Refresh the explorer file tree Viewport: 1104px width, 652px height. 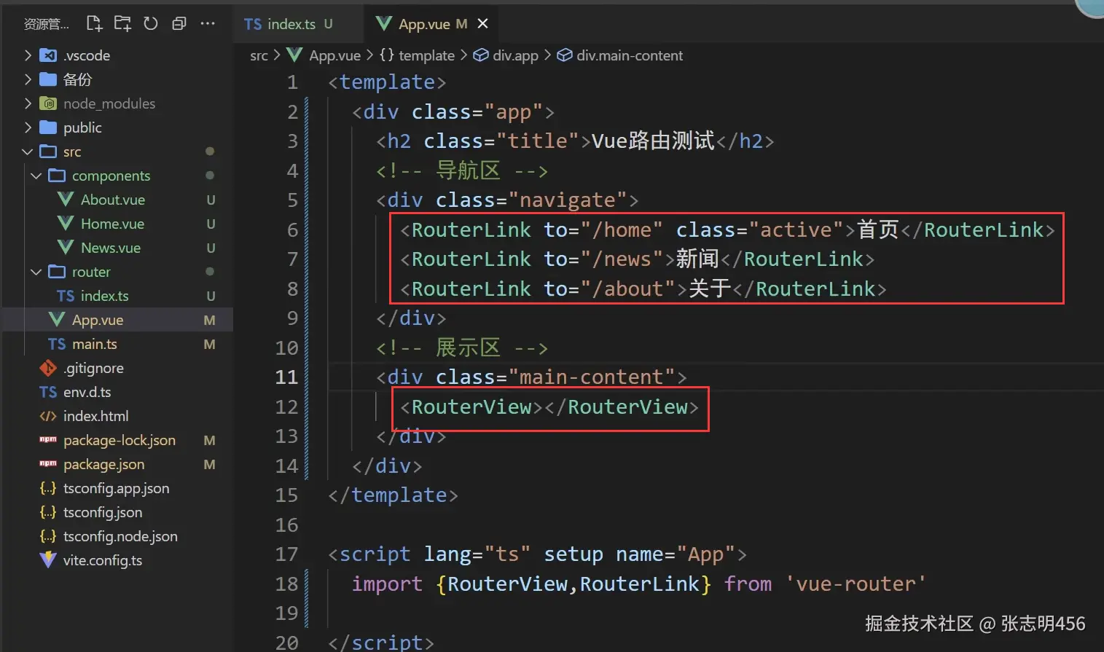tap(151, 23)
